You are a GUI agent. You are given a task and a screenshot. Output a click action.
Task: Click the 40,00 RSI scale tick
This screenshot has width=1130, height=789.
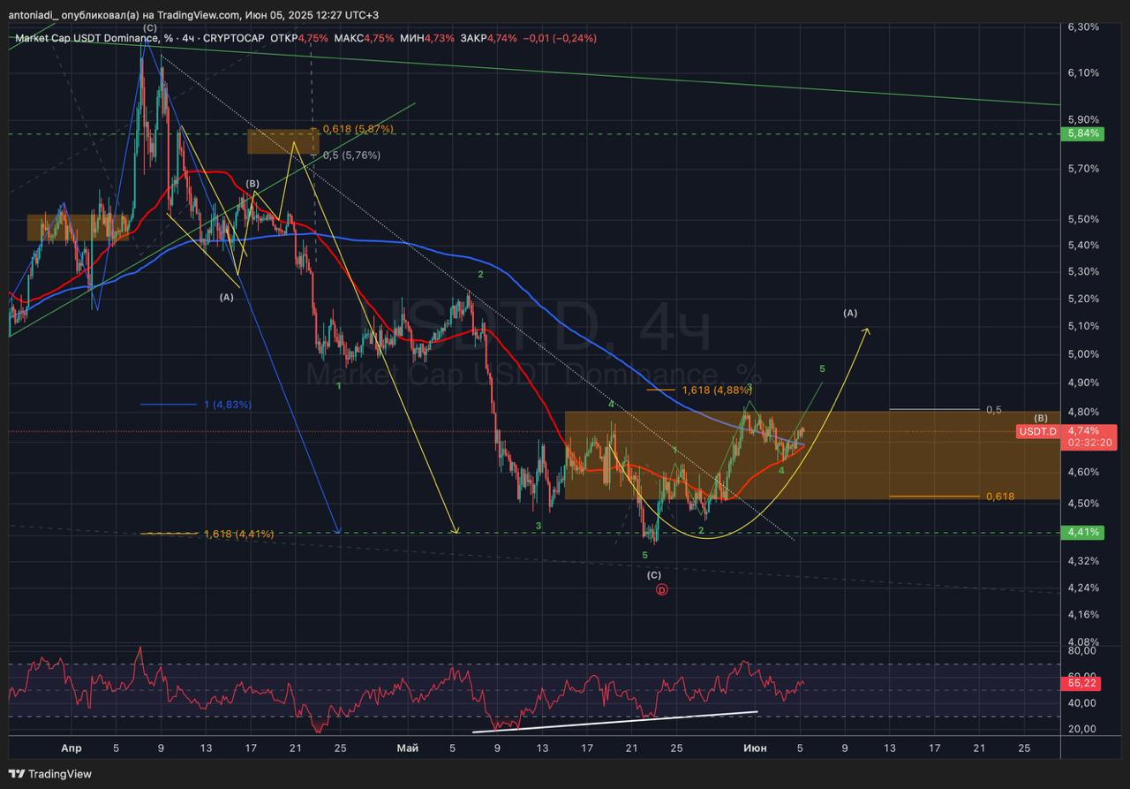click(x=1081, y=703)
